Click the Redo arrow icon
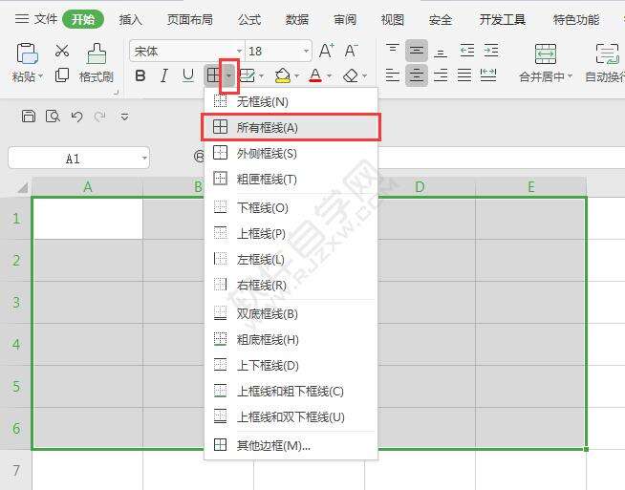 [99, 117]
